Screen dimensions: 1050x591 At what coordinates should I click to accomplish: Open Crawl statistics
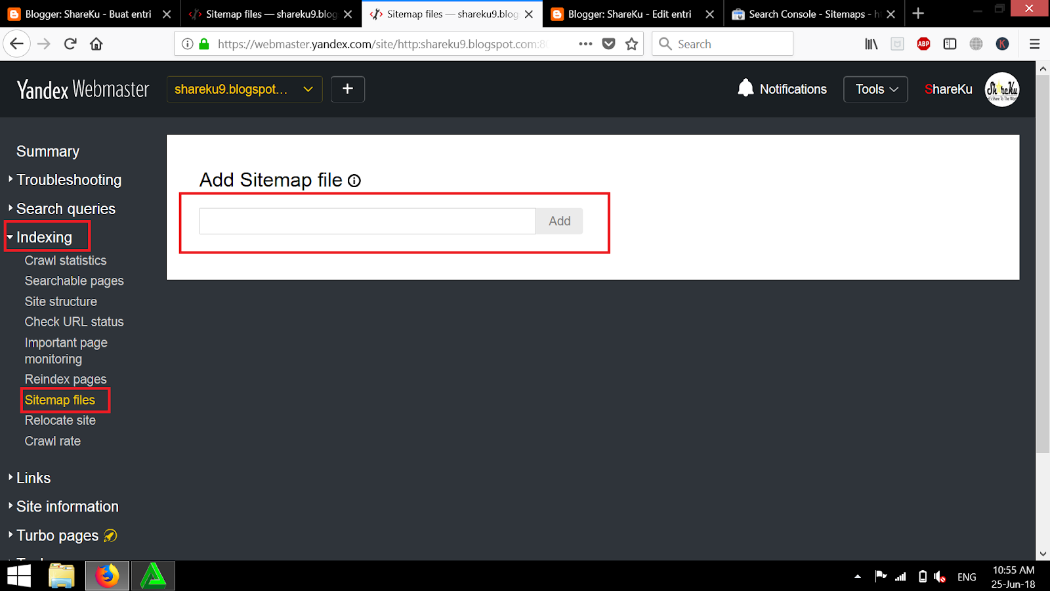point(66,261)
